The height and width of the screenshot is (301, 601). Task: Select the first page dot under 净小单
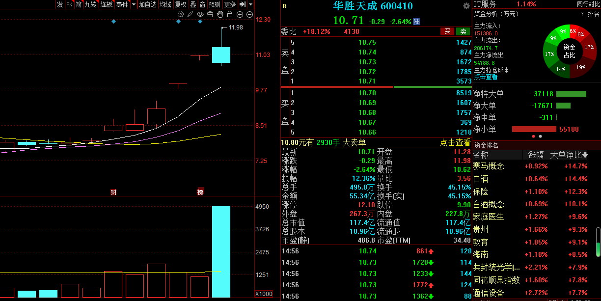point(534,136)
